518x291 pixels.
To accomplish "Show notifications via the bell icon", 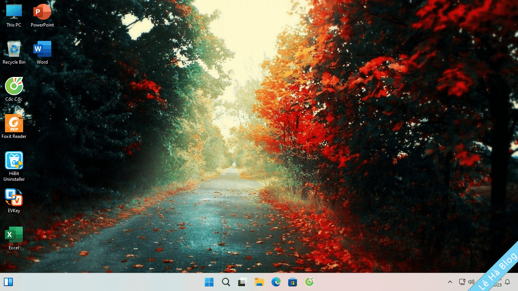I will pos(507,282).
